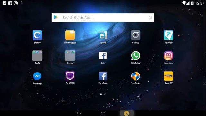Launch DroidVPN
Viewport: 206px width, 116px height.
(x=70, y=76)
